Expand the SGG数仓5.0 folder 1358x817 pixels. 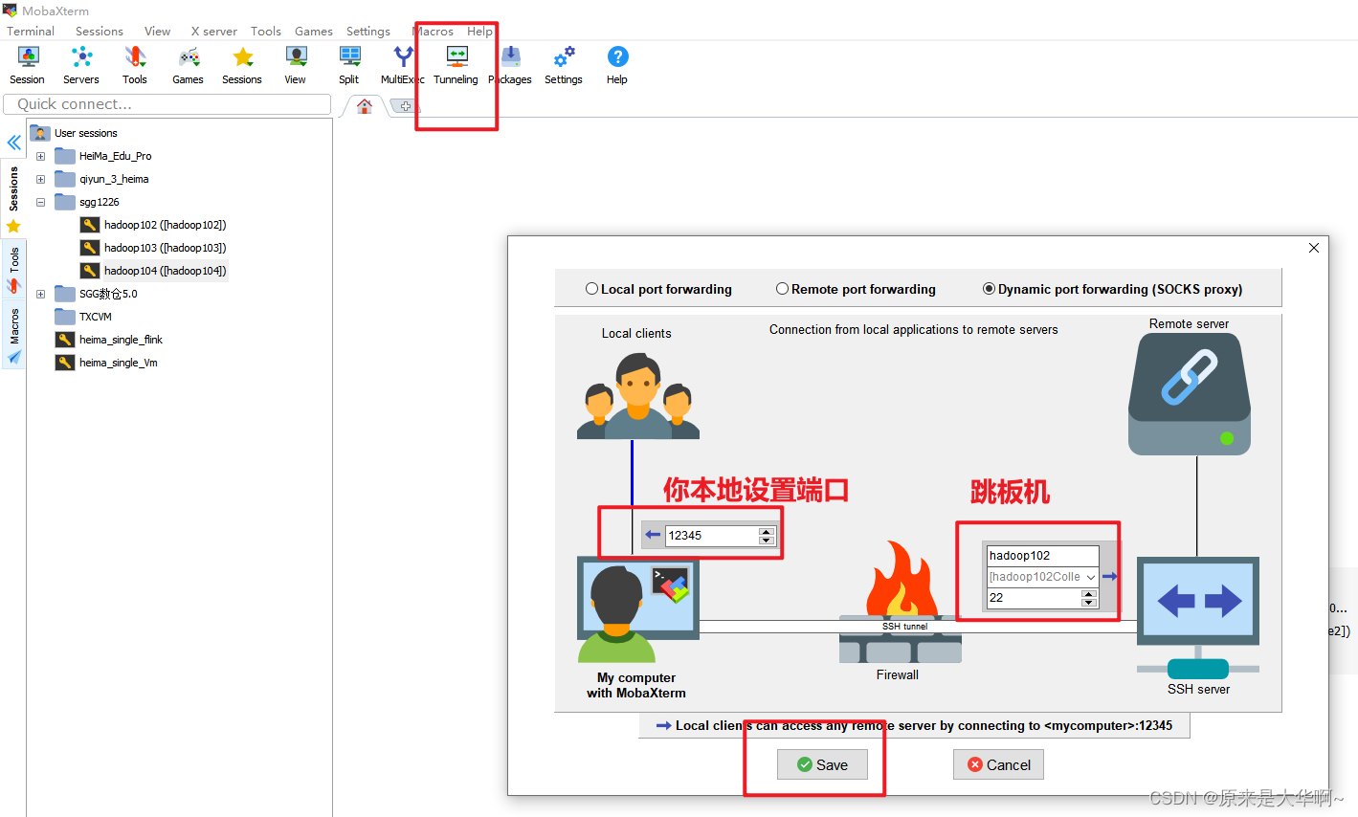click(x=40, y=294)
